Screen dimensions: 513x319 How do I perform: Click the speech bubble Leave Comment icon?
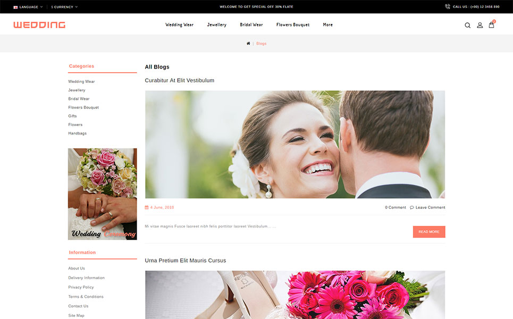tap(411, 207)
